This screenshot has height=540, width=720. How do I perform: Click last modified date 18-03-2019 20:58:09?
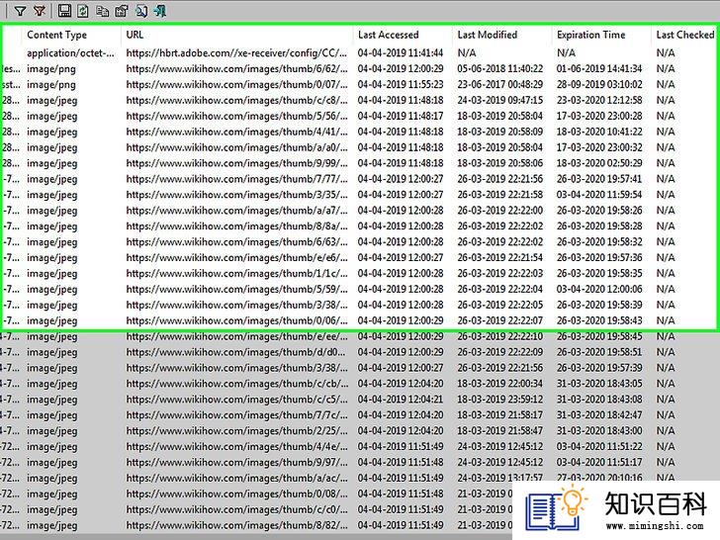[500, 132]
